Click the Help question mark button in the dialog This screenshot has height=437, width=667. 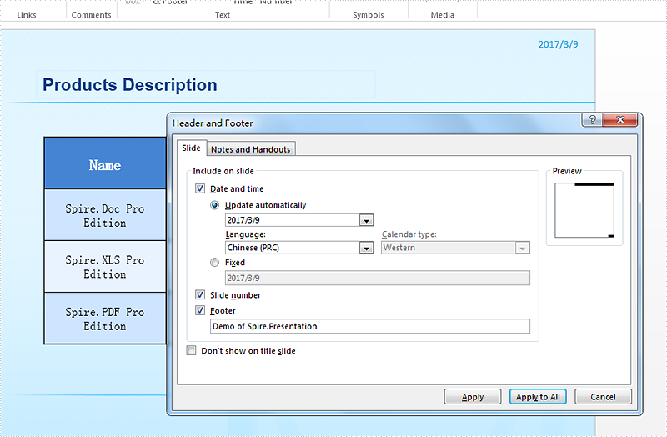click(x=592, y=119)
